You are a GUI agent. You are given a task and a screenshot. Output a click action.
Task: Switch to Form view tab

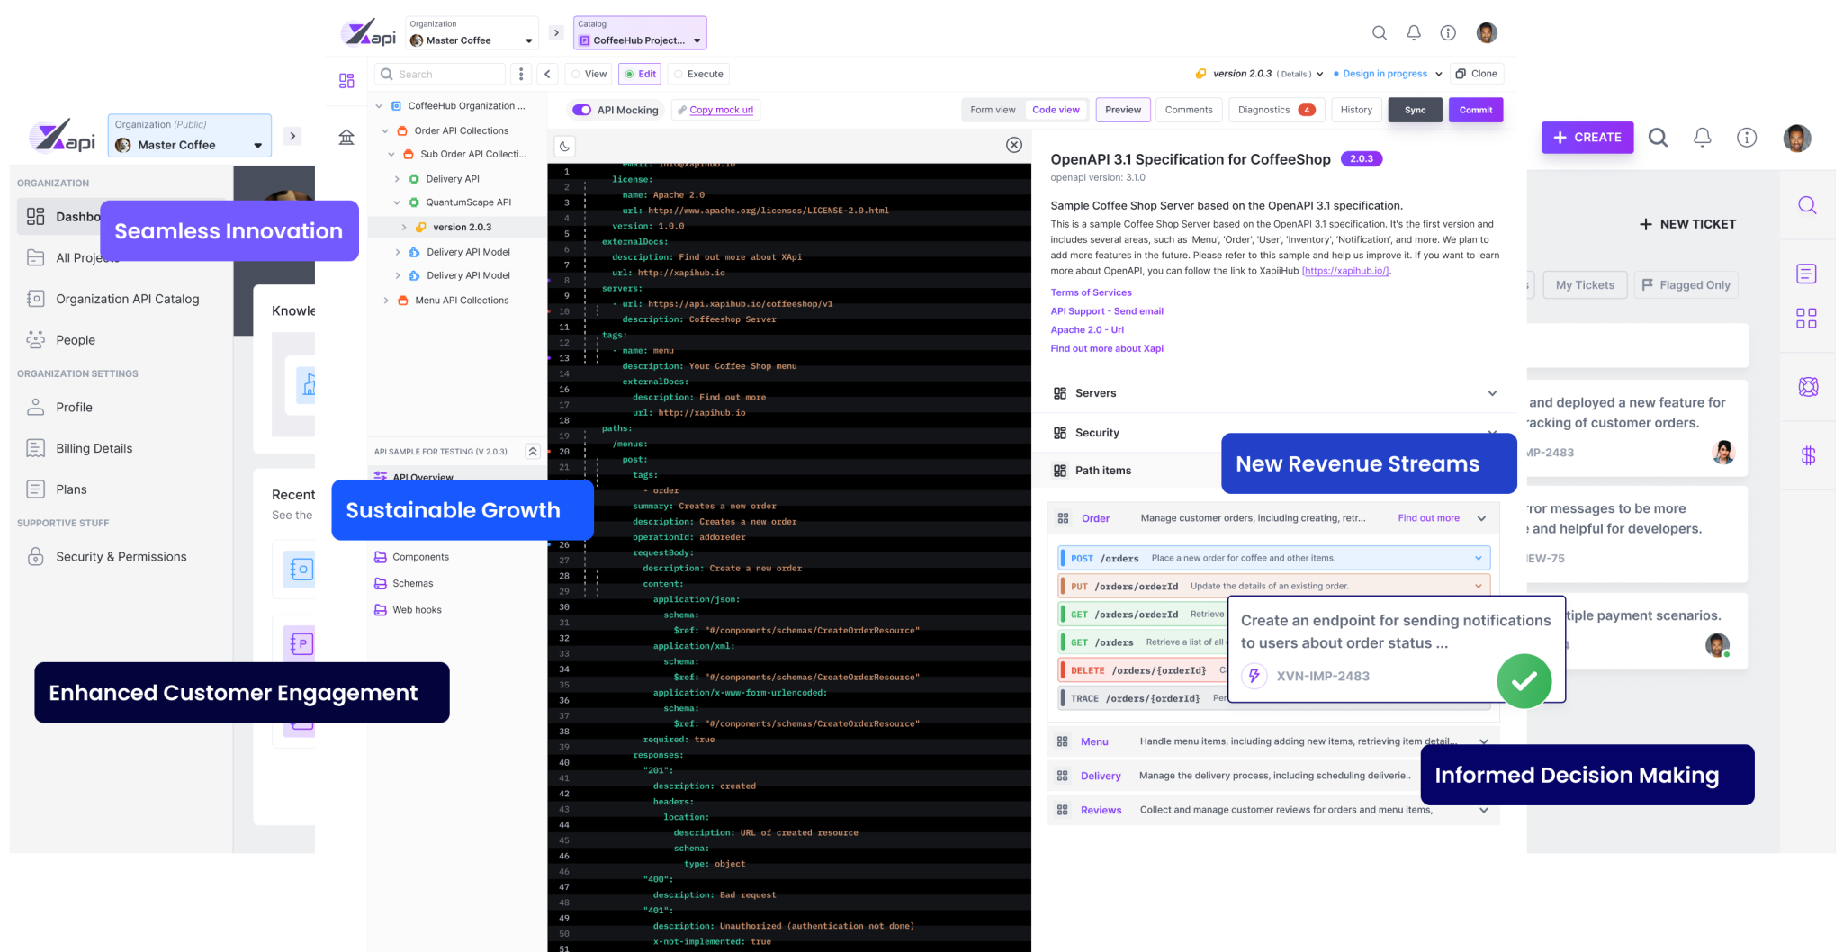click(993, 110)
